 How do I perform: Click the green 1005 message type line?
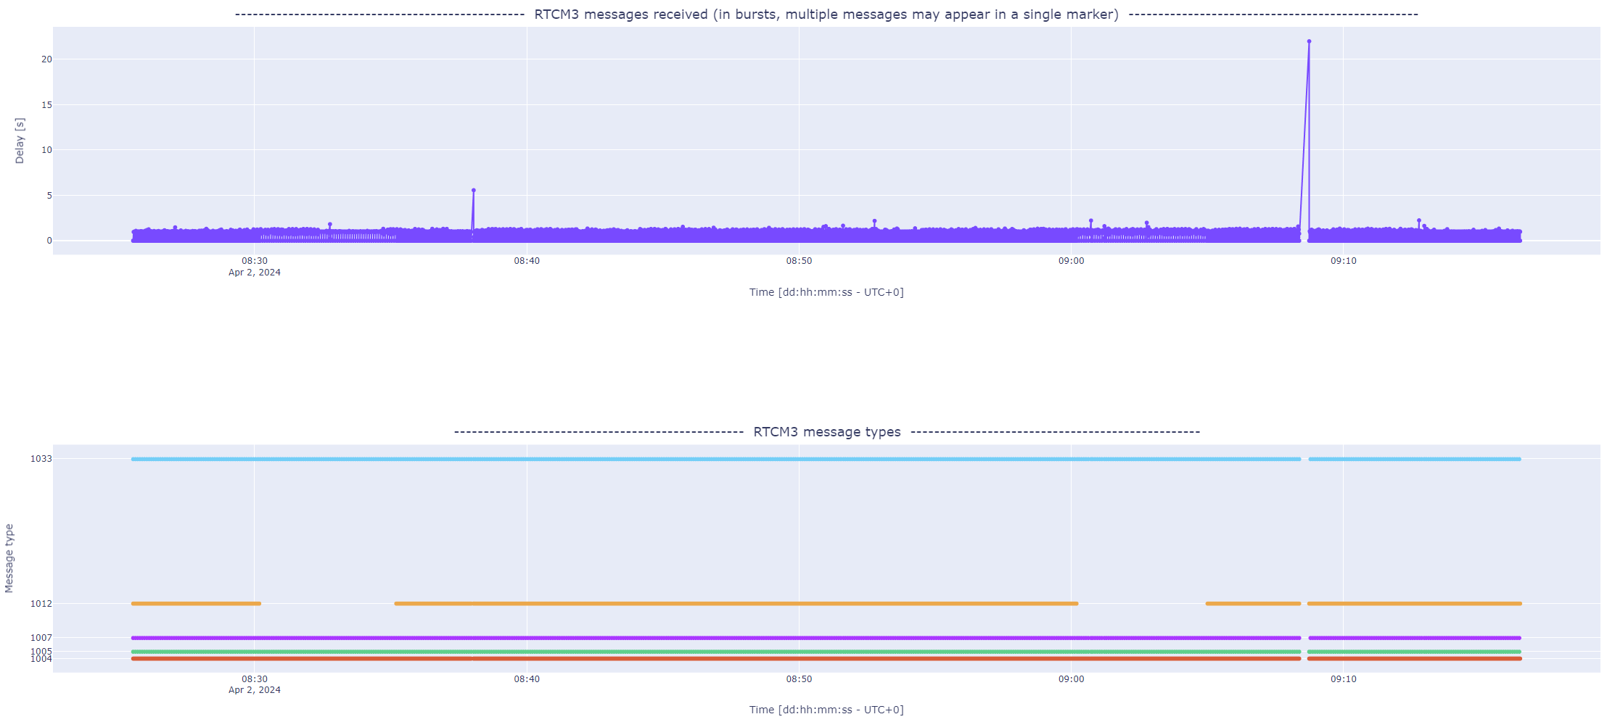(726, 652)
